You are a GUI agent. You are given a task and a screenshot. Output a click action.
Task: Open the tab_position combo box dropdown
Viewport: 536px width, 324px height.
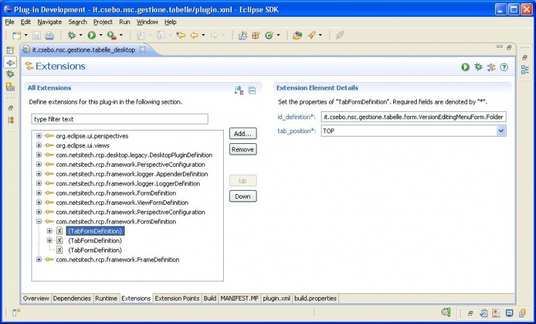click(500, 131)
